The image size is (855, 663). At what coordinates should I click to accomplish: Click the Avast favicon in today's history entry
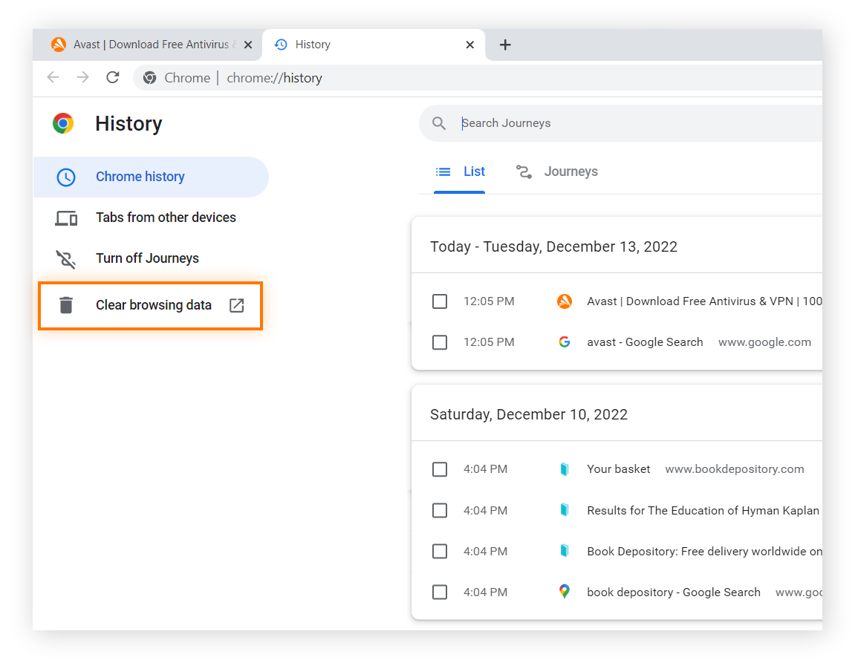tap(565, 301)
